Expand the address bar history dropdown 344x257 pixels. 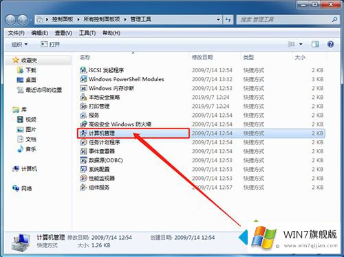coord(218,19)
